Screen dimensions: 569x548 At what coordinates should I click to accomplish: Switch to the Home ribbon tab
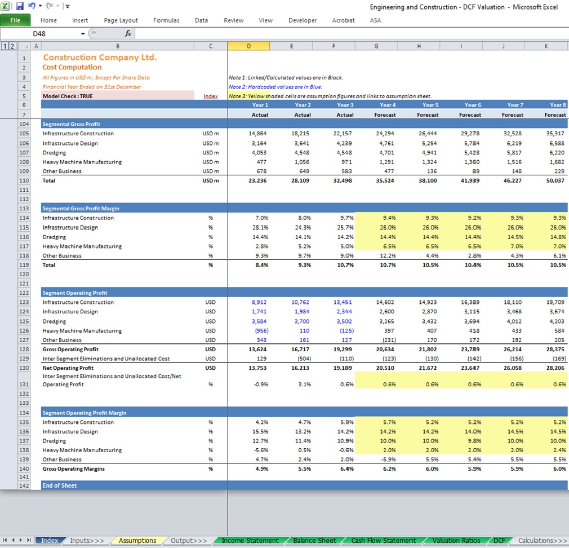(x=48, y=20)
